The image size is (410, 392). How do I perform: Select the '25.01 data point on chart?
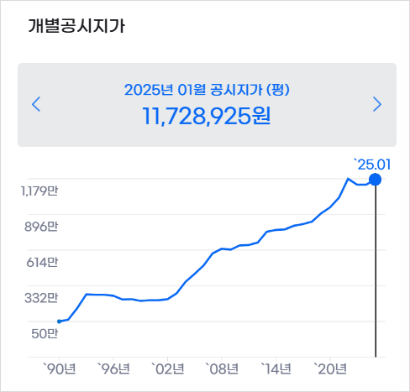tap(376, 180)
